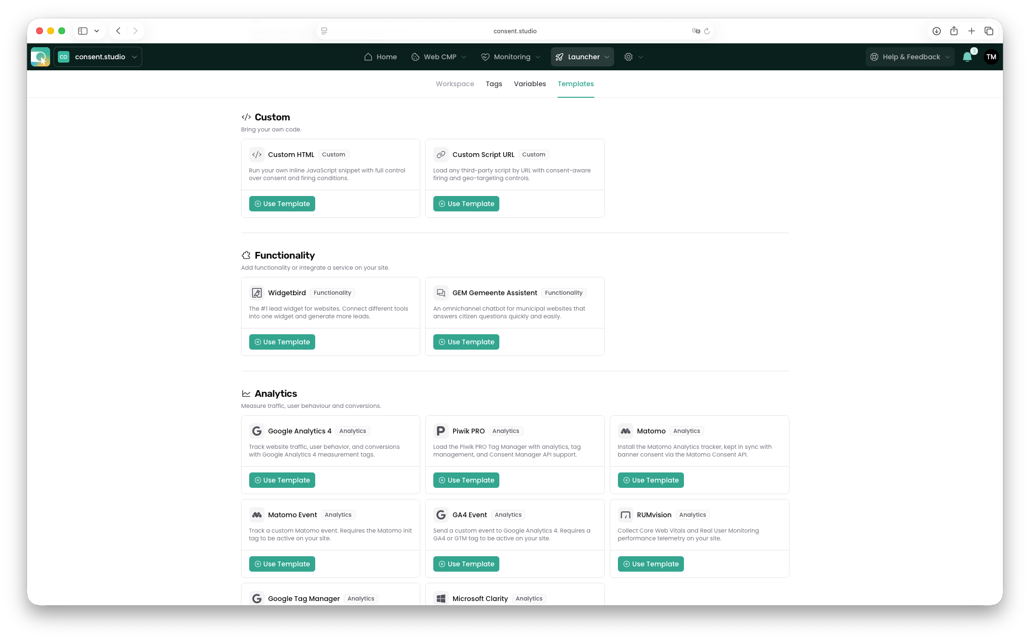Click the translate icon in address bar
This screenshot has height=641, width=1030.
696,31
